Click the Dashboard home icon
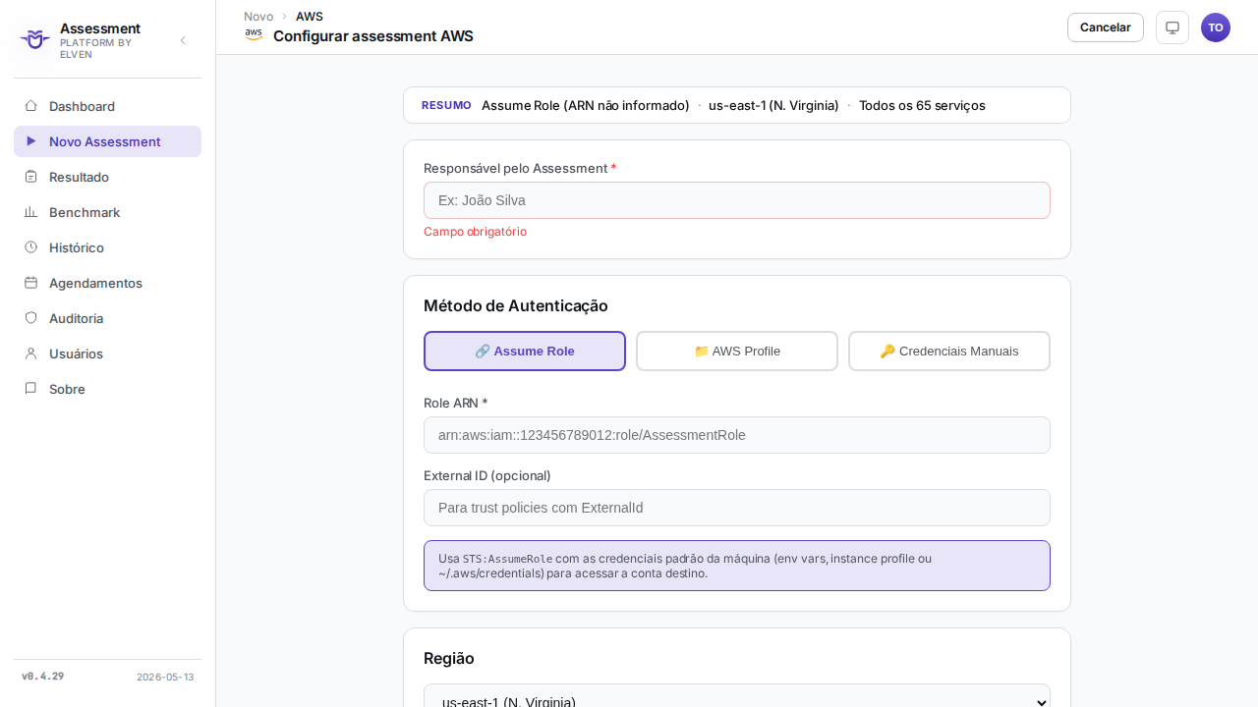The width and height of the screenshot is (1258, 707). 30,106
